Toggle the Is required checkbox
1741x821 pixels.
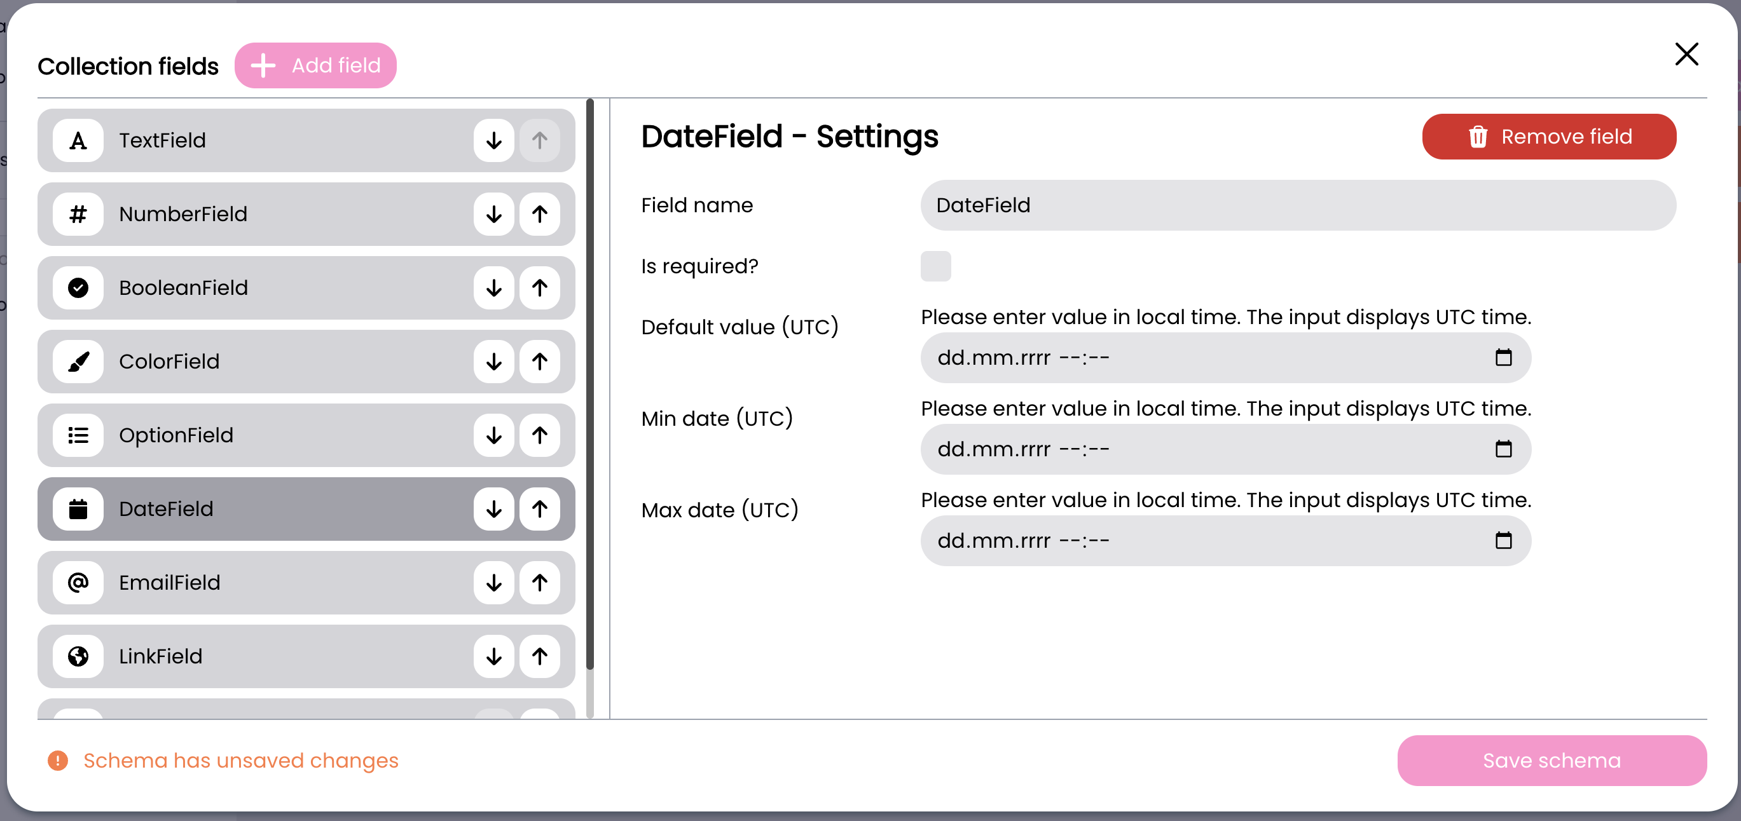(935, 266)
